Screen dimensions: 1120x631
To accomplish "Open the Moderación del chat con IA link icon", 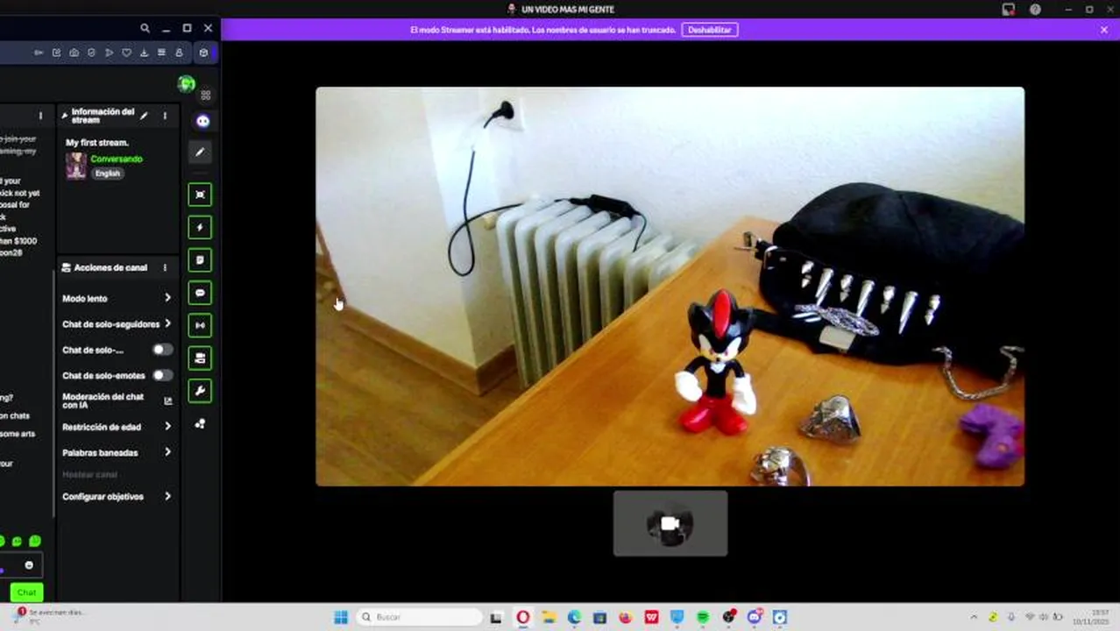I will pyautogui.click(x=167, y=401).
